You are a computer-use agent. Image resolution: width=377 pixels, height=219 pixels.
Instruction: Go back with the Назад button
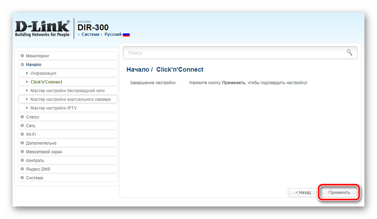(303, 192)
